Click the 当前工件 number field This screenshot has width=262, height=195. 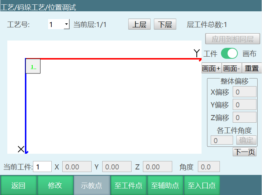(x=42, y=167)
